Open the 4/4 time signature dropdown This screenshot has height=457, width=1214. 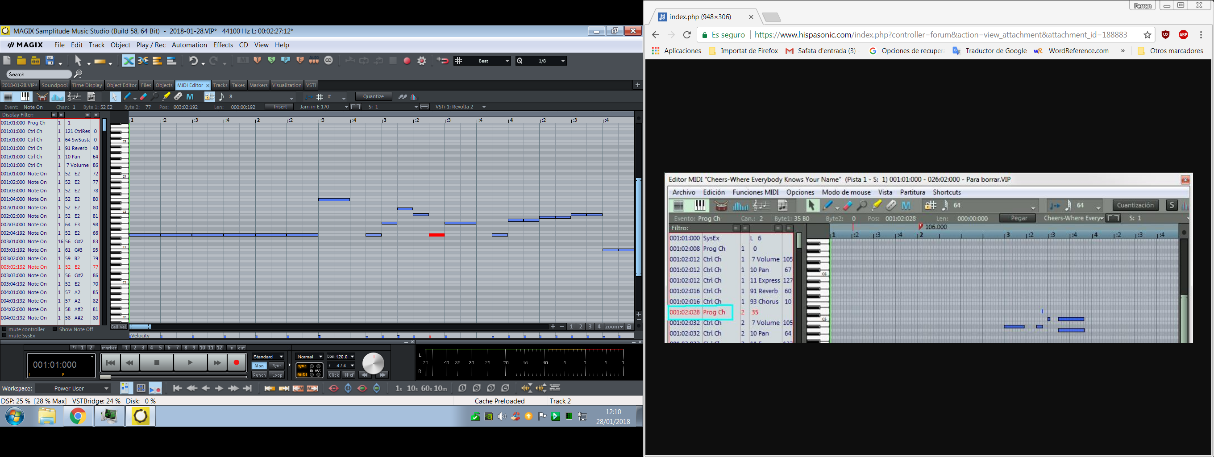coord(341,366)
